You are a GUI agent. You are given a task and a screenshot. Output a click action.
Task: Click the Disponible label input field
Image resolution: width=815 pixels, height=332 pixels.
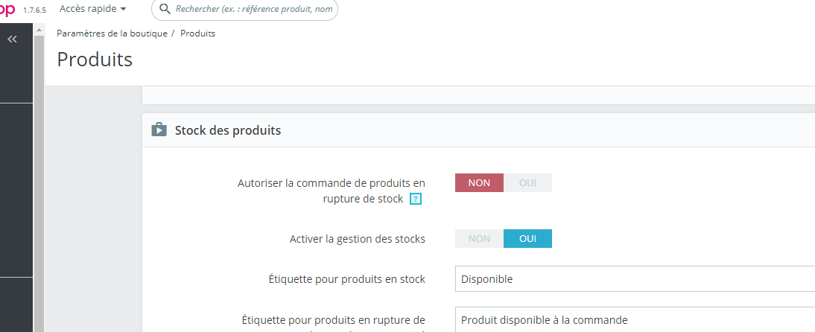point(635,279)
